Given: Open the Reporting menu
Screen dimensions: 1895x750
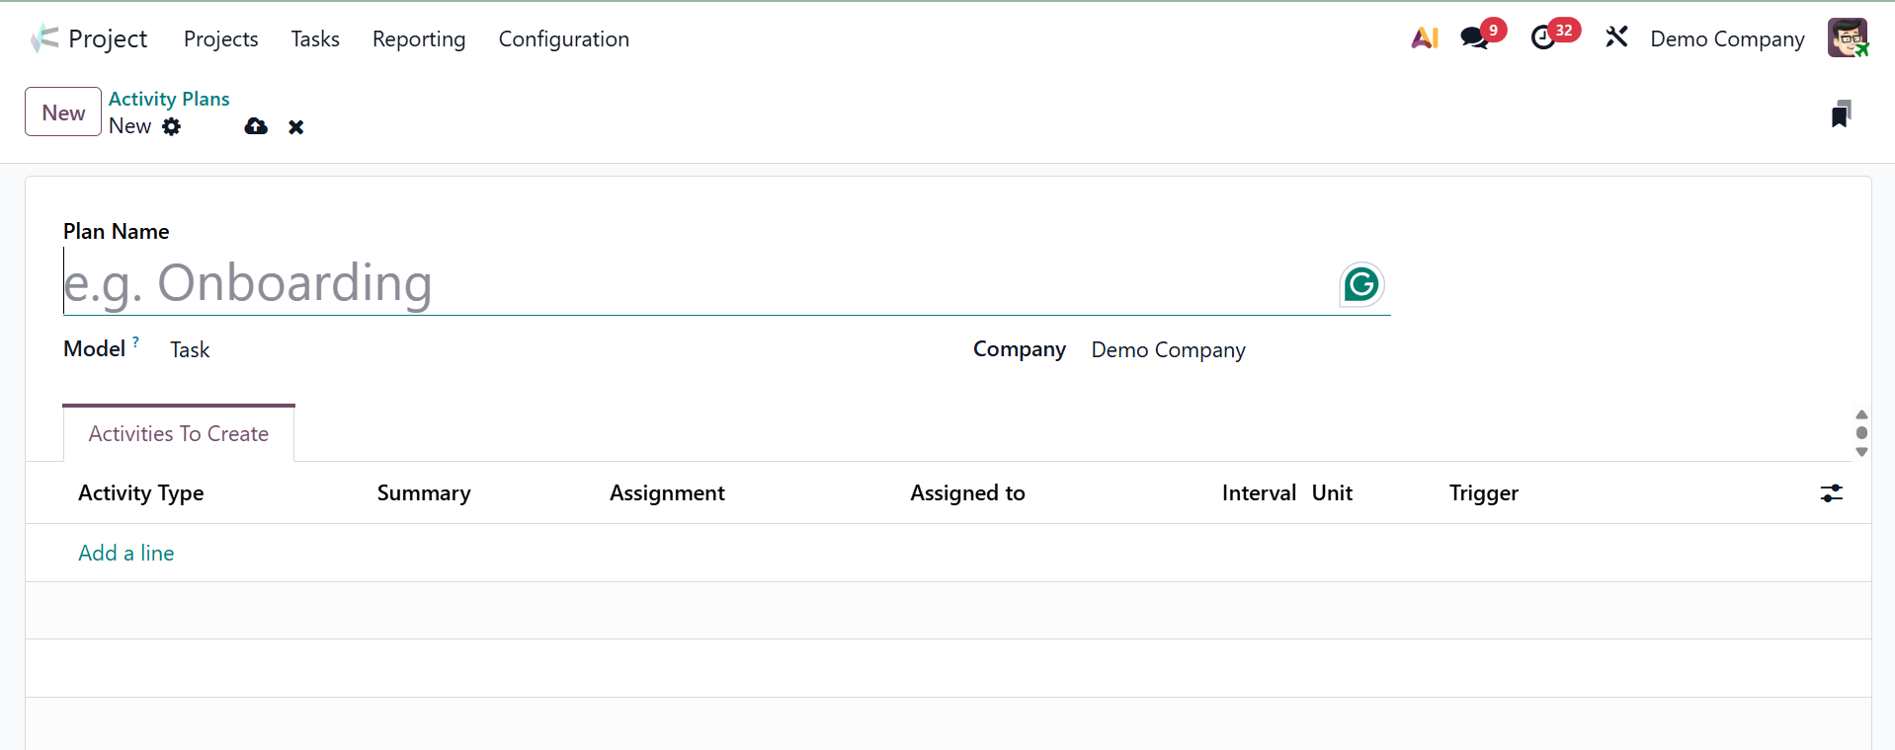Looking at the screenshot, I should 419,38.
